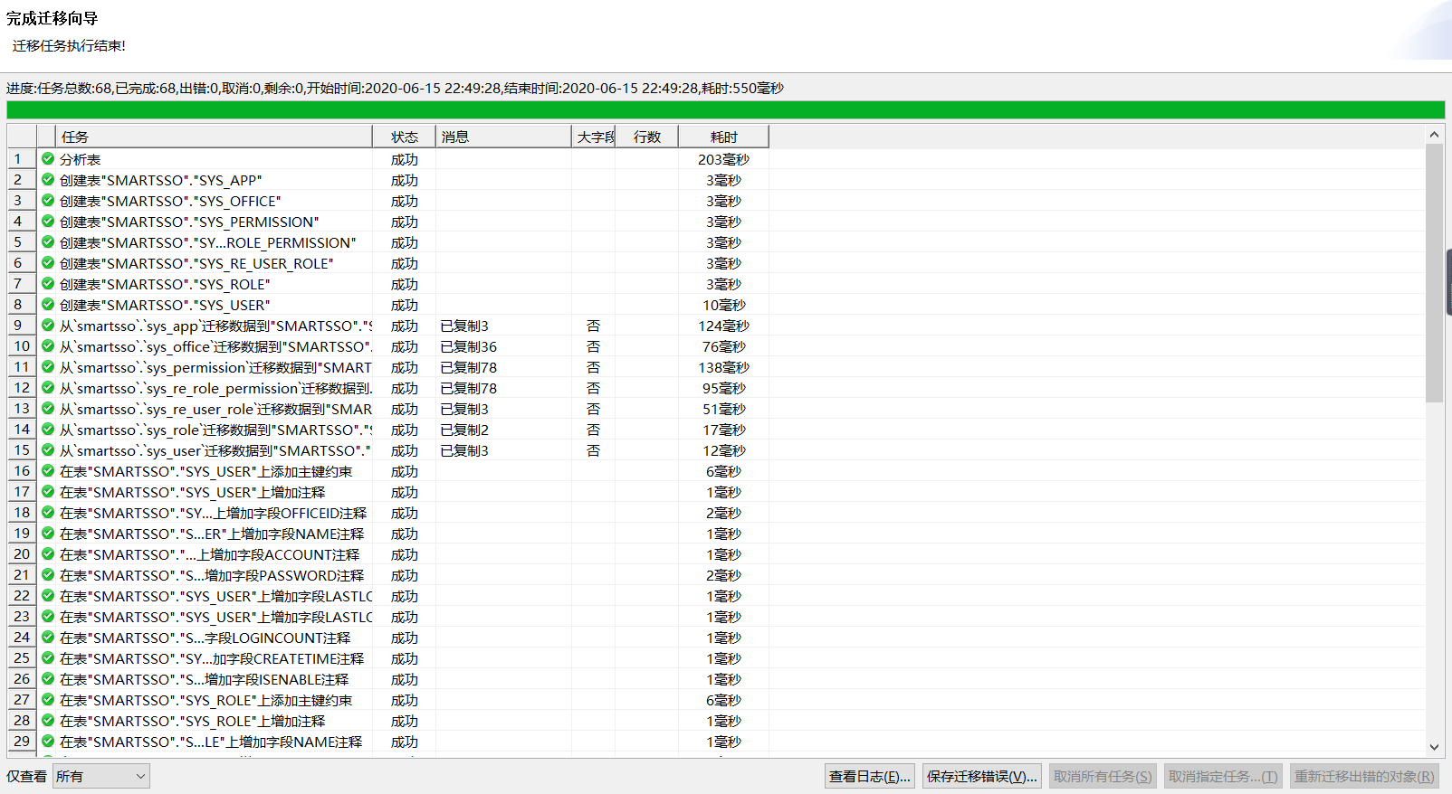Click the 保存迁移错误 button

[982, 776]
